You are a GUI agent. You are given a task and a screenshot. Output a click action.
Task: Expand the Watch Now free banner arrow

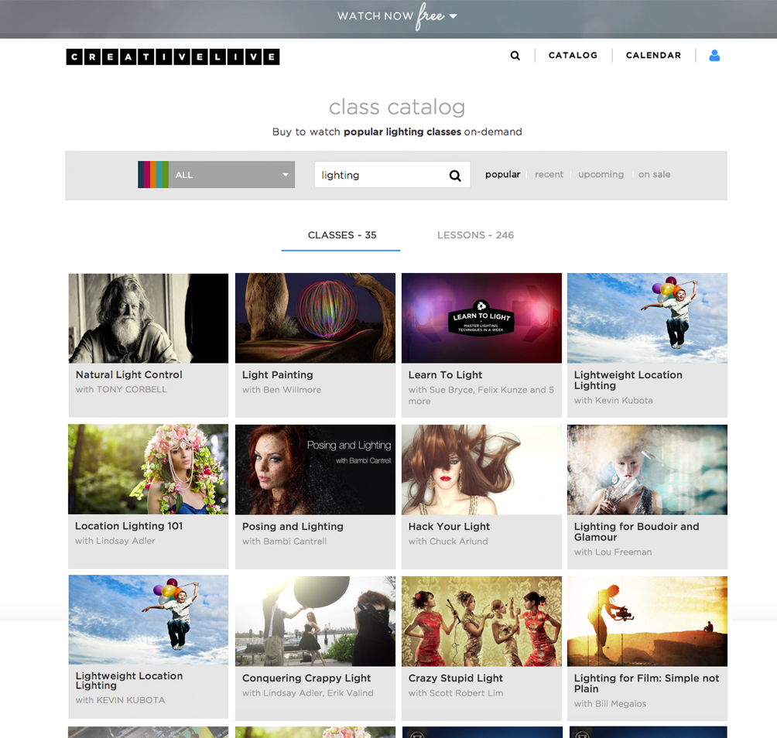point(453,16)
